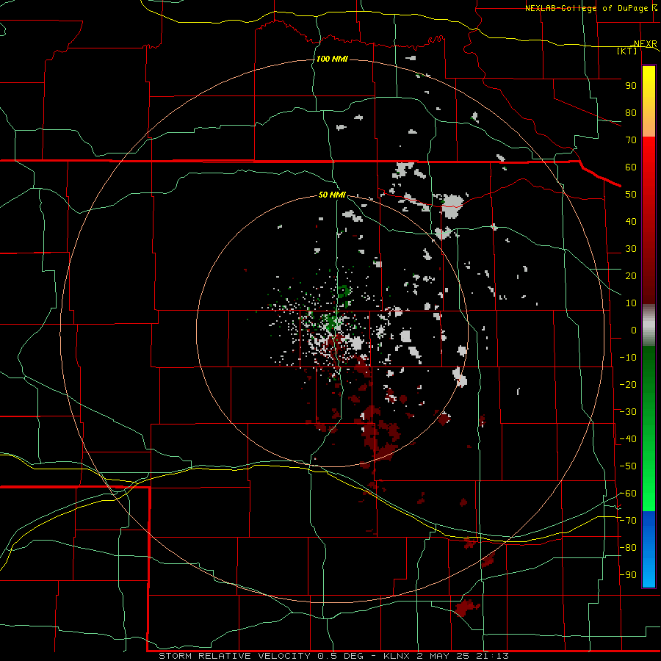The width and height of the screenshot is (661, 661).
Task: Click the blue bottom segment of the color bar
Action: click(649, 549)
